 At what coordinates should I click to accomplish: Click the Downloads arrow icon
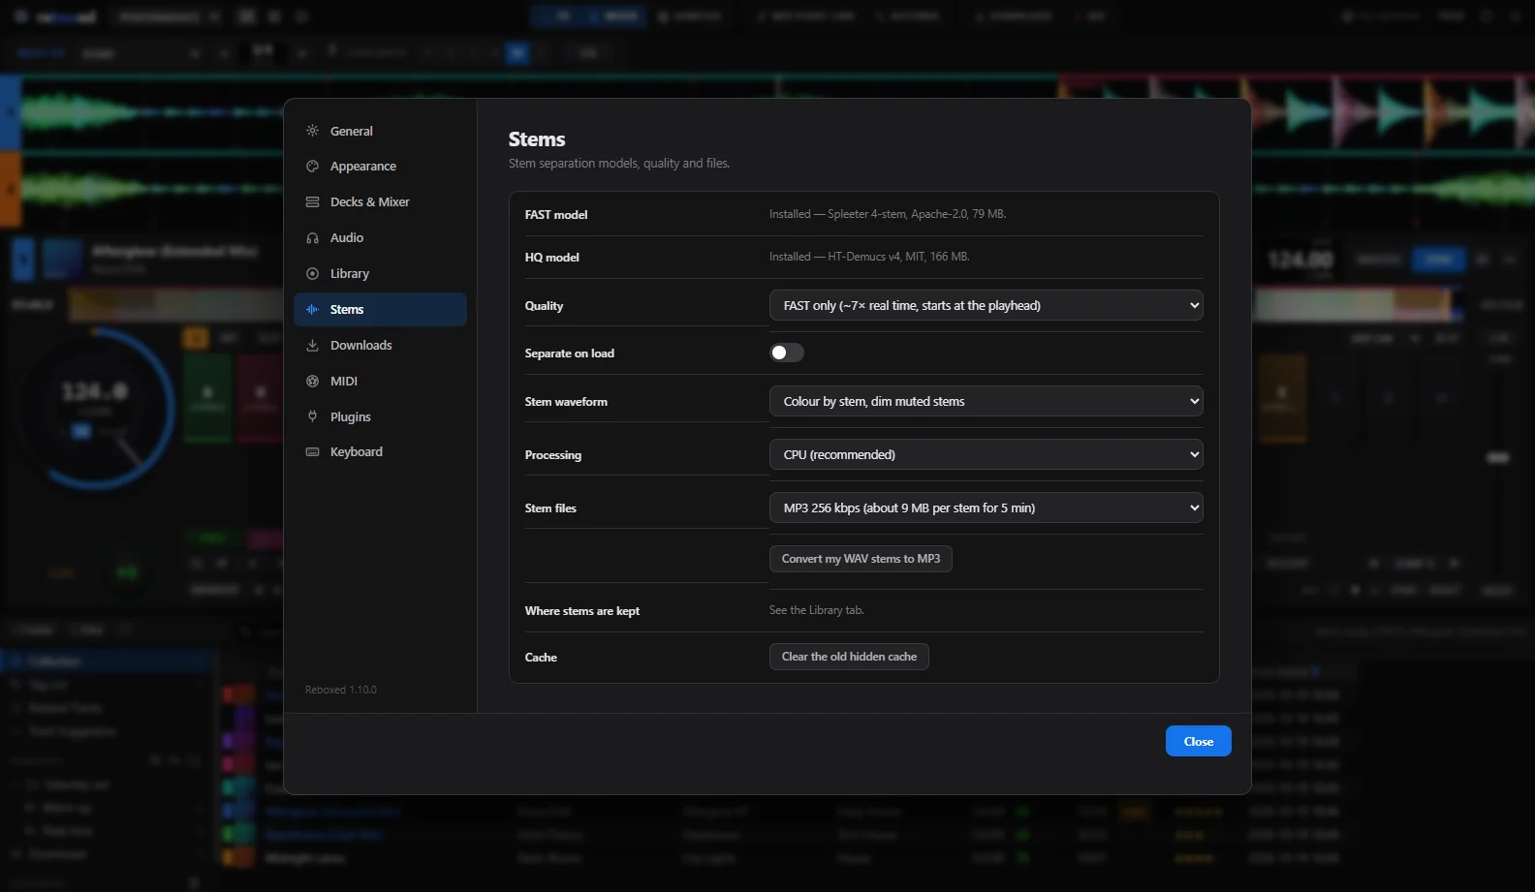(312, 346)
